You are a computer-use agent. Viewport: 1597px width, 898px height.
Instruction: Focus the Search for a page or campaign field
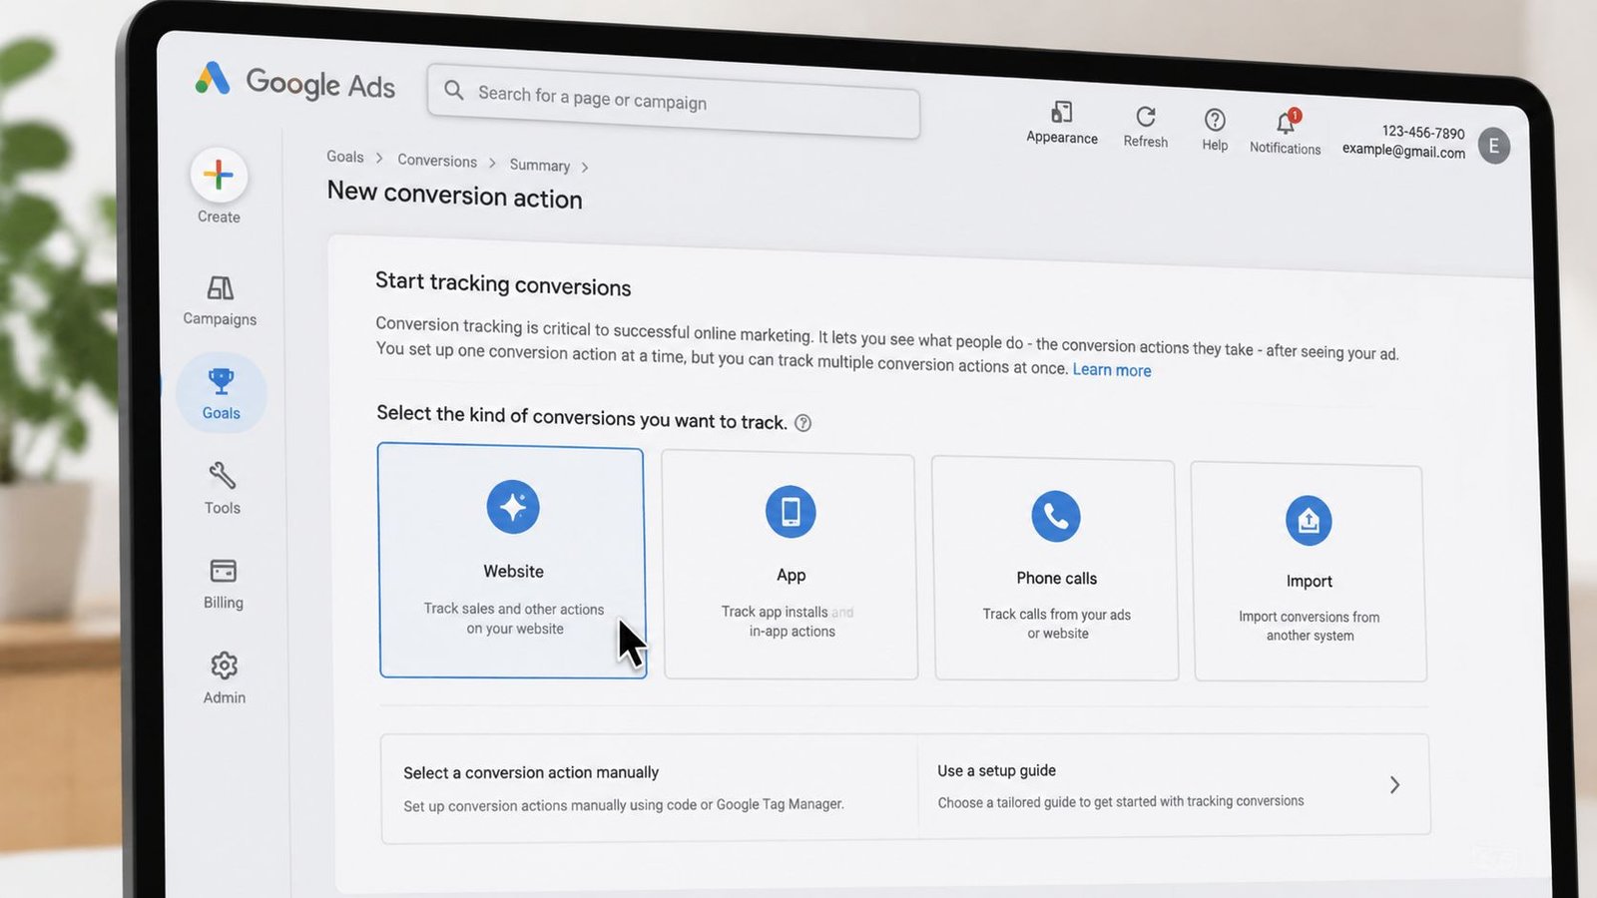[674, 101]
